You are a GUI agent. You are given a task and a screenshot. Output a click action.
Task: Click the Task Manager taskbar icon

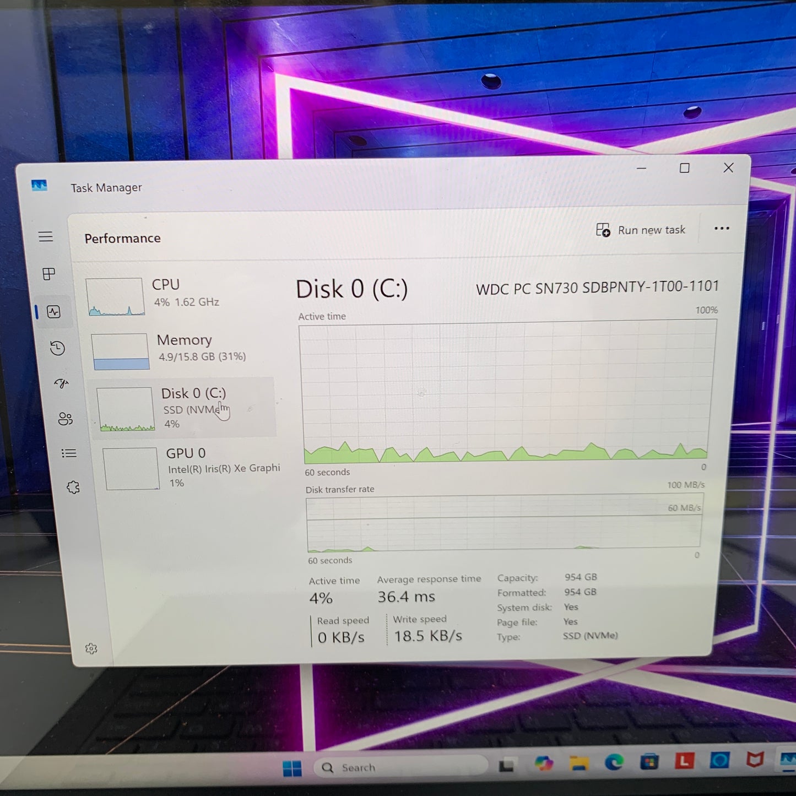[788, 760]
